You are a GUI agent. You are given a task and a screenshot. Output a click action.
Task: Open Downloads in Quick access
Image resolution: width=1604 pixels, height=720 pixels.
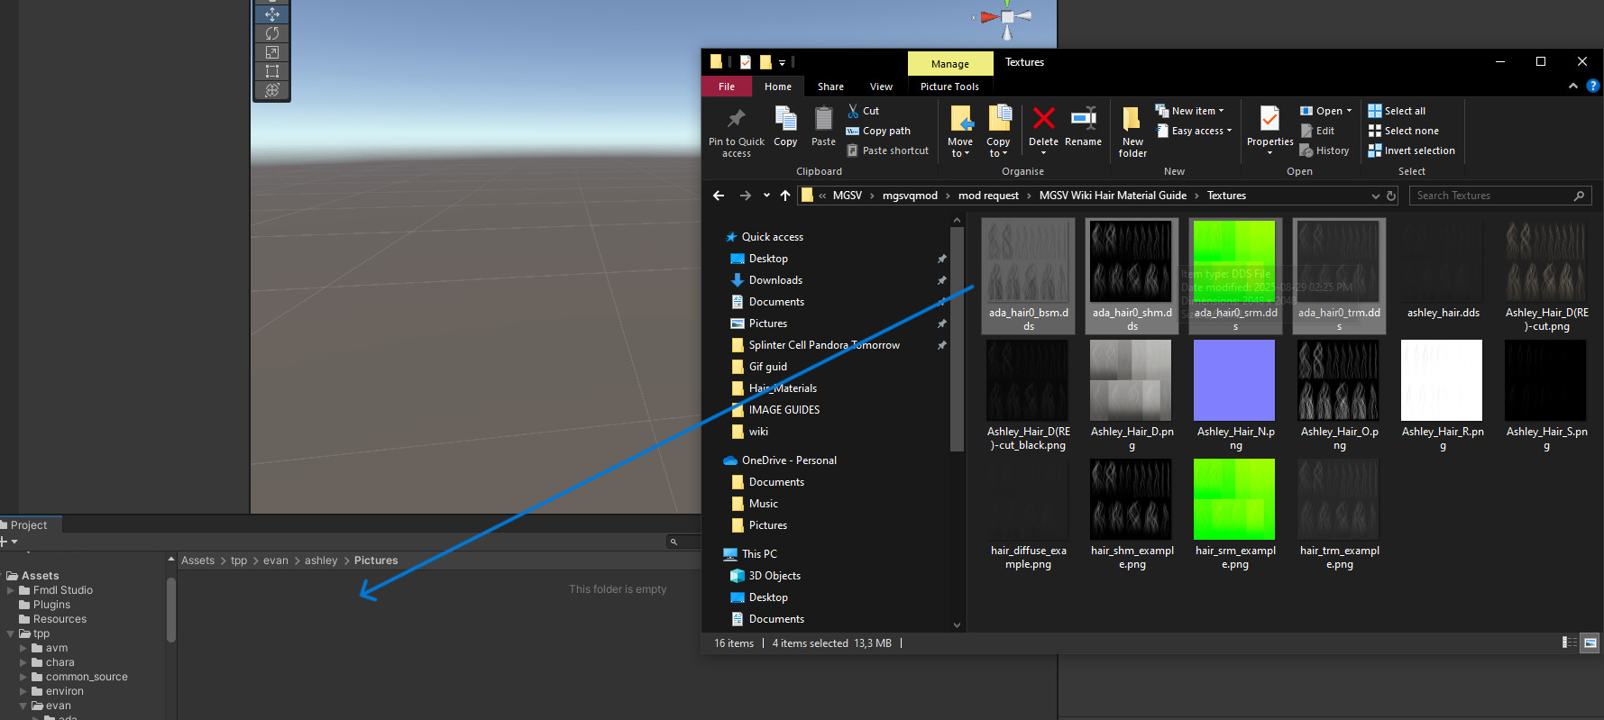click(775, 280)
